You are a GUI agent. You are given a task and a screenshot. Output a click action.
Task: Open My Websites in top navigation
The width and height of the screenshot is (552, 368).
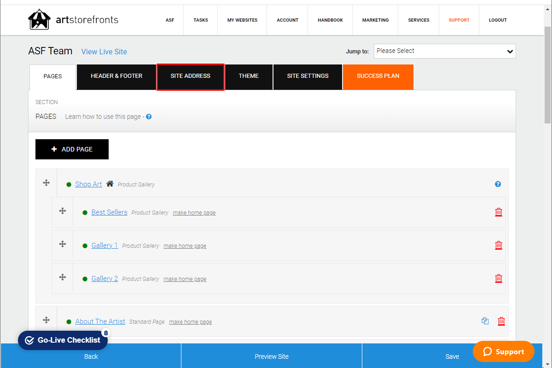[x=242, y=20]
